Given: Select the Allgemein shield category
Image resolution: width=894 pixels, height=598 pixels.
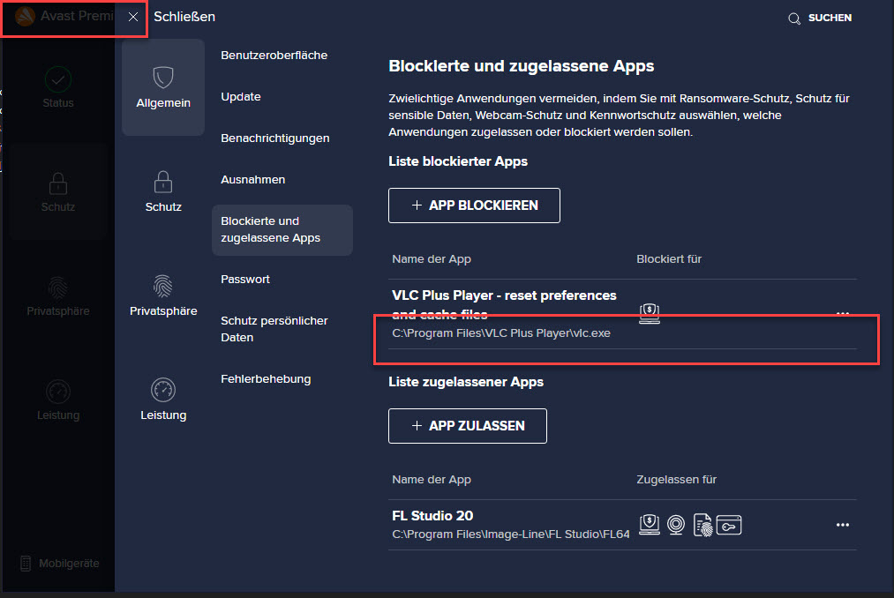Looking at the screenshot, I should click(163, 87).
